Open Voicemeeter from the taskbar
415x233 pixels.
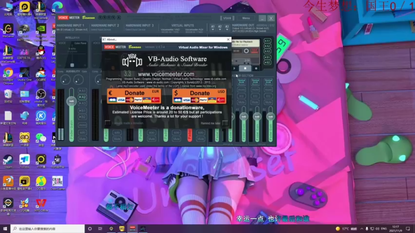coord(132,228)
